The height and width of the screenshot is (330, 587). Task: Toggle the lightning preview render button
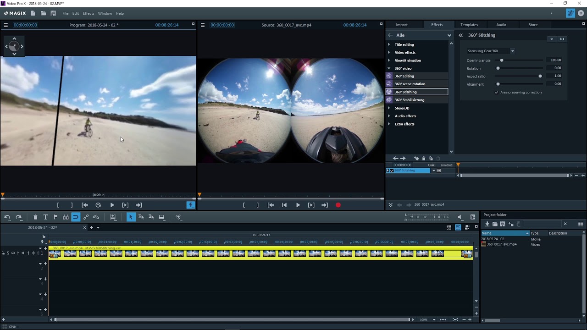[191, 205]
